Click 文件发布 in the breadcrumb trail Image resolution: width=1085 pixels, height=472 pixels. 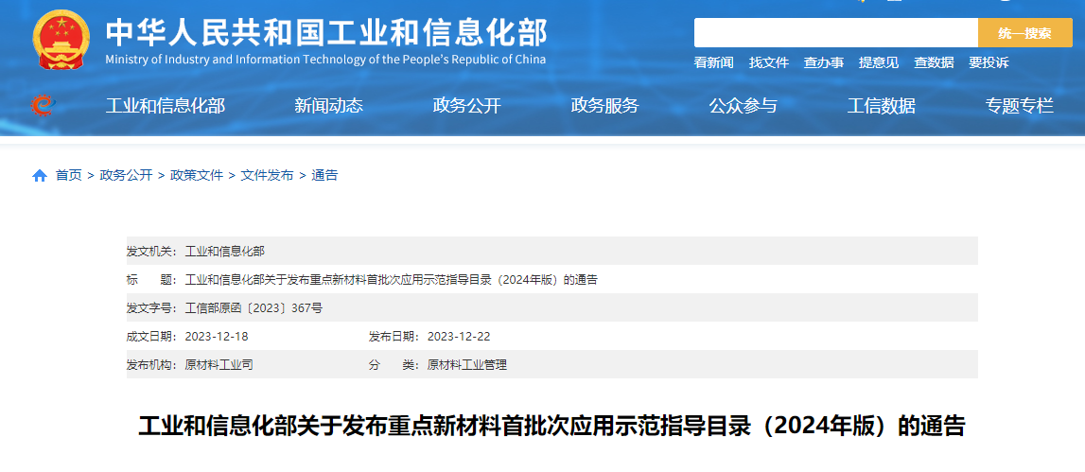coord(267,175)
